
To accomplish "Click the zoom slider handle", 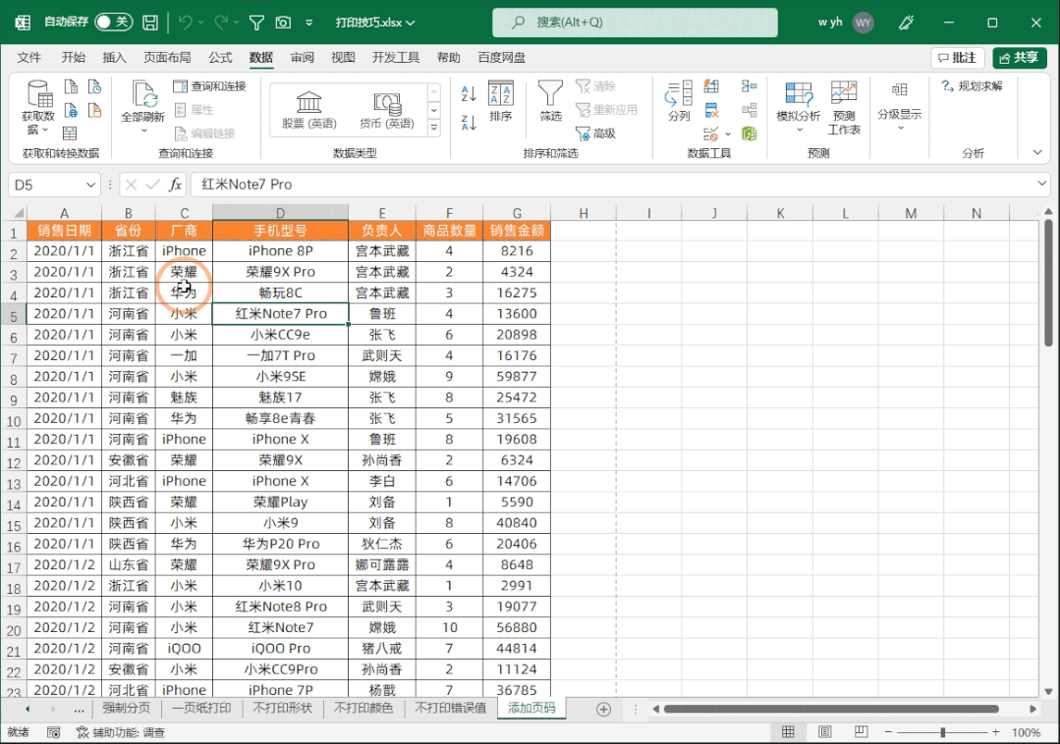I will point(942,732).
